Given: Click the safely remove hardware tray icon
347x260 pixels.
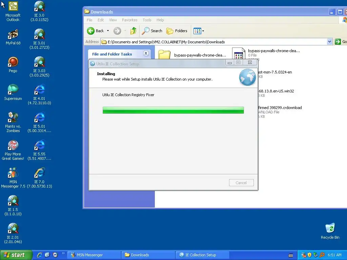Looking at the screenshot, I should pos(316,255).
